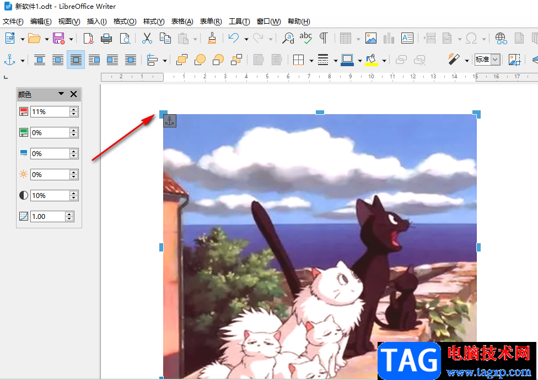The width and height of the screenshot is (538, 380).
Task: Select wrap through option icon
Action: [x=131, y=61]
